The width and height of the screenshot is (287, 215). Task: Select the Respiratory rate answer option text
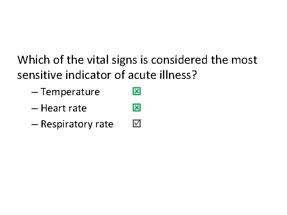click(77, 124)
